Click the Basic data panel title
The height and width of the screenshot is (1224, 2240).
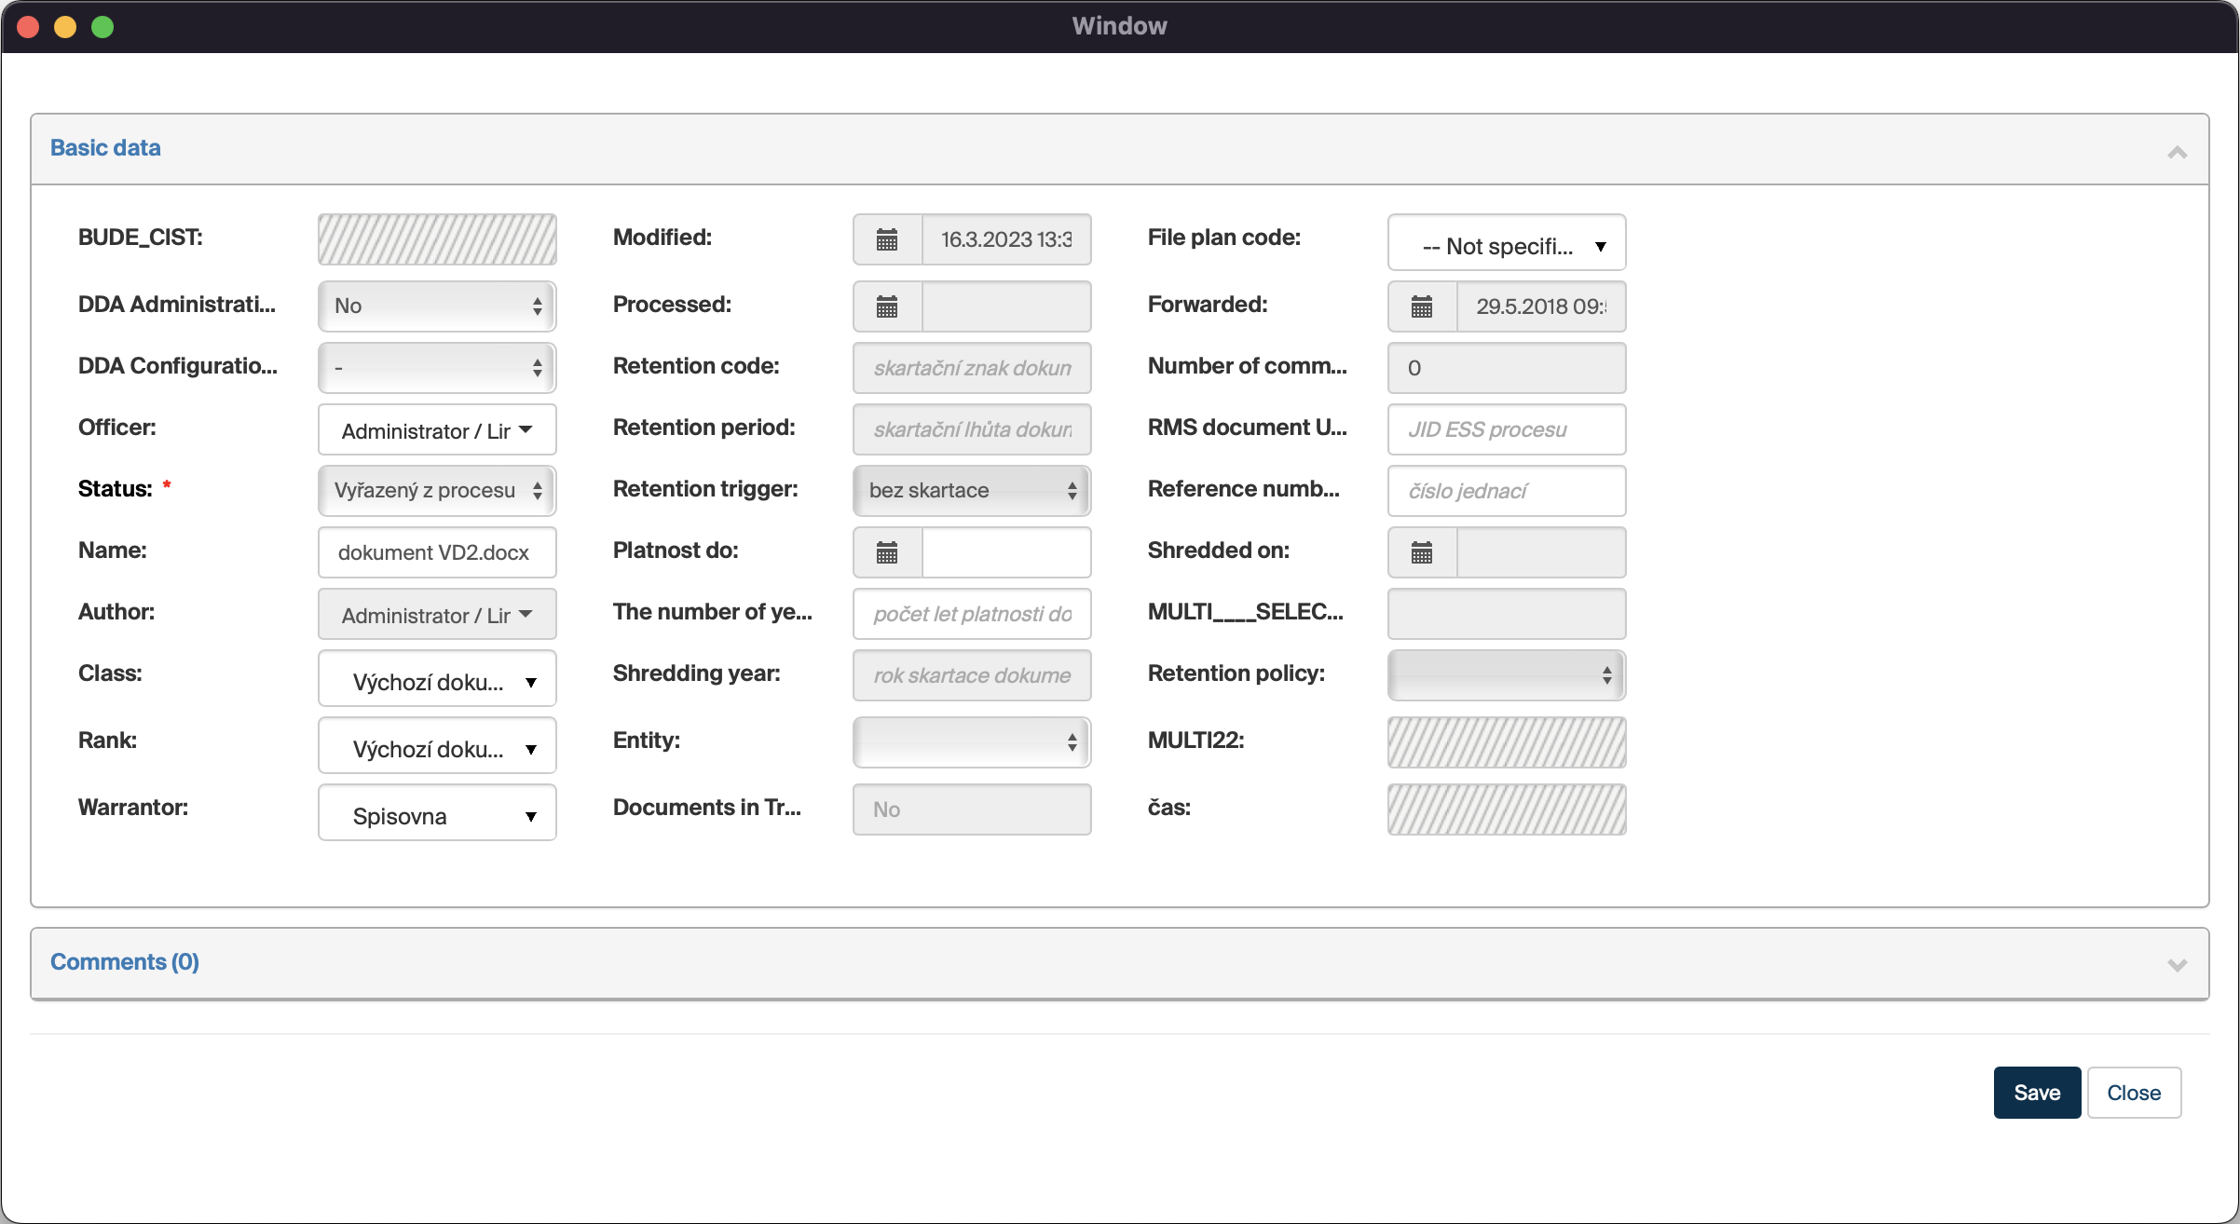click(105, 148)
